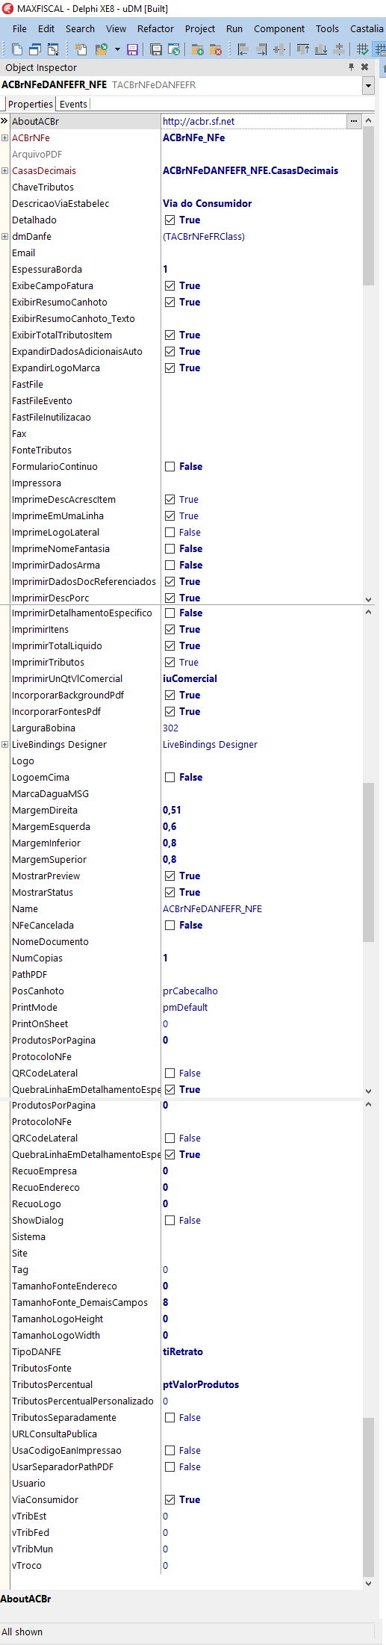Open the Refactor menu

155,28
